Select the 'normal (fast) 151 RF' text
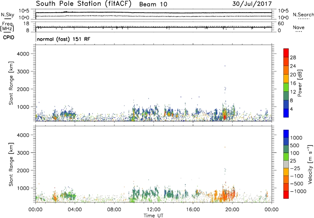Screen dimensions: 314x218 [64, 39]
